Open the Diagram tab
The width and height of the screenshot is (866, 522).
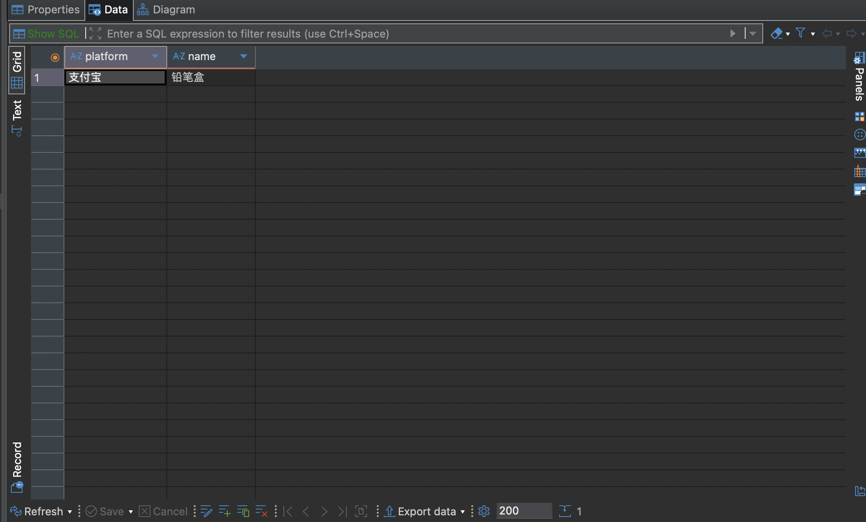click(166, 10)
